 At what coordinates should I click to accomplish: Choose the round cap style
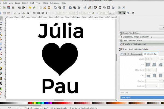tap(154, 75)
